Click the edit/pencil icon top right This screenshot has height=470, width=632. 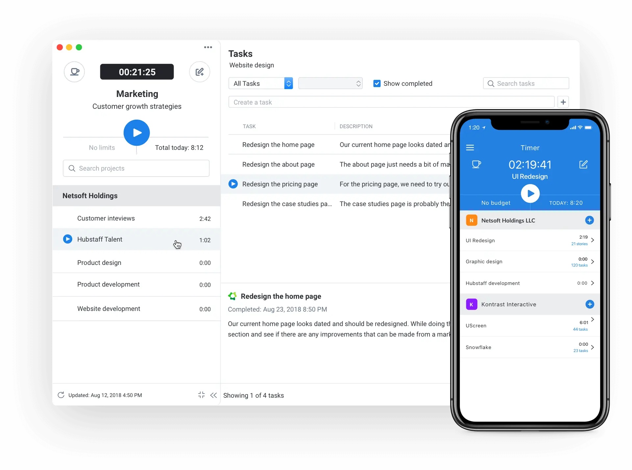point(200,72)
